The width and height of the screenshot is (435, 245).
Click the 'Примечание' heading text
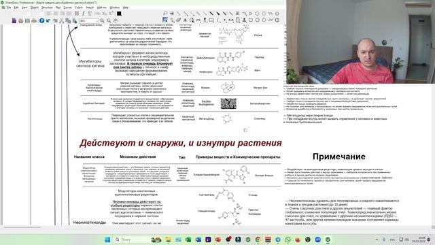[x=338, y=157]
